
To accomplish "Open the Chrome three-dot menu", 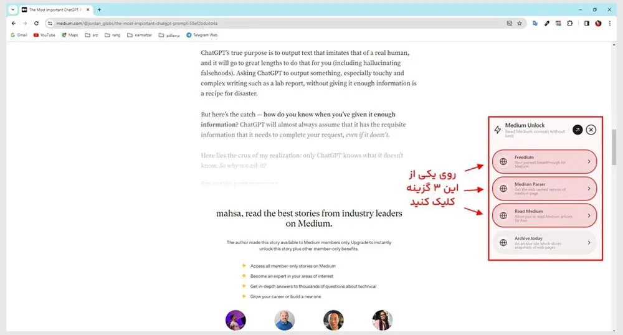I will tap(609, 24).
